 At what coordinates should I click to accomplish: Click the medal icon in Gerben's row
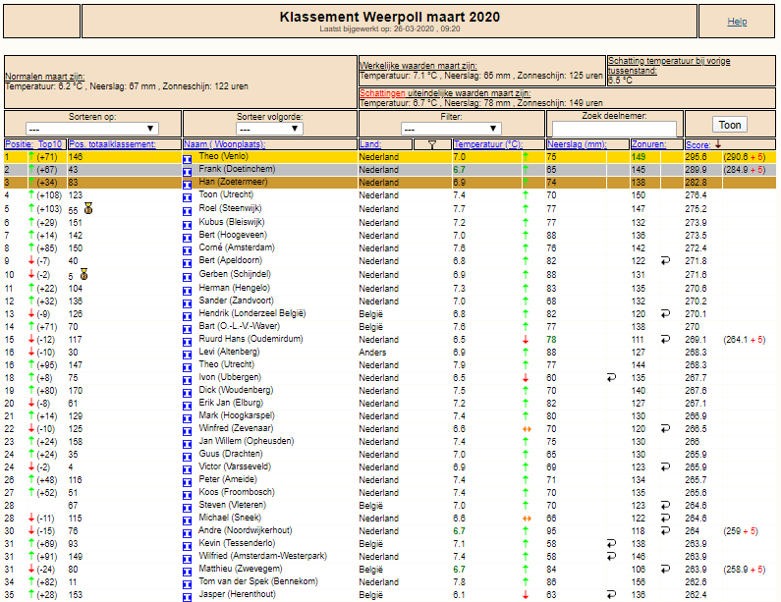pos(84,274)
